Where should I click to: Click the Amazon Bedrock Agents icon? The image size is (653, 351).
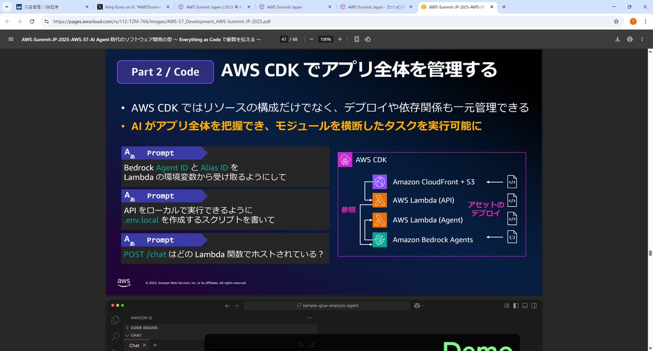pos(379,239)
